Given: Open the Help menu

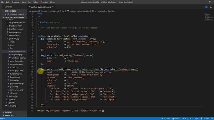Looking at the screenshot, I should (x=52, y=2).
